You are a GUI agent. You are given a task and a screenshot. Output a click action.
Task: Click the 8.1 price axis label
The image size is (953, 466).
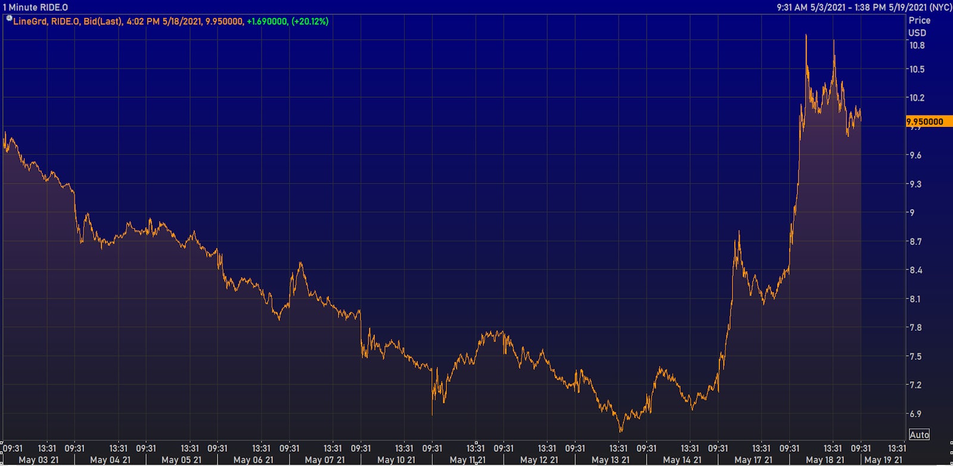point(915,299)
